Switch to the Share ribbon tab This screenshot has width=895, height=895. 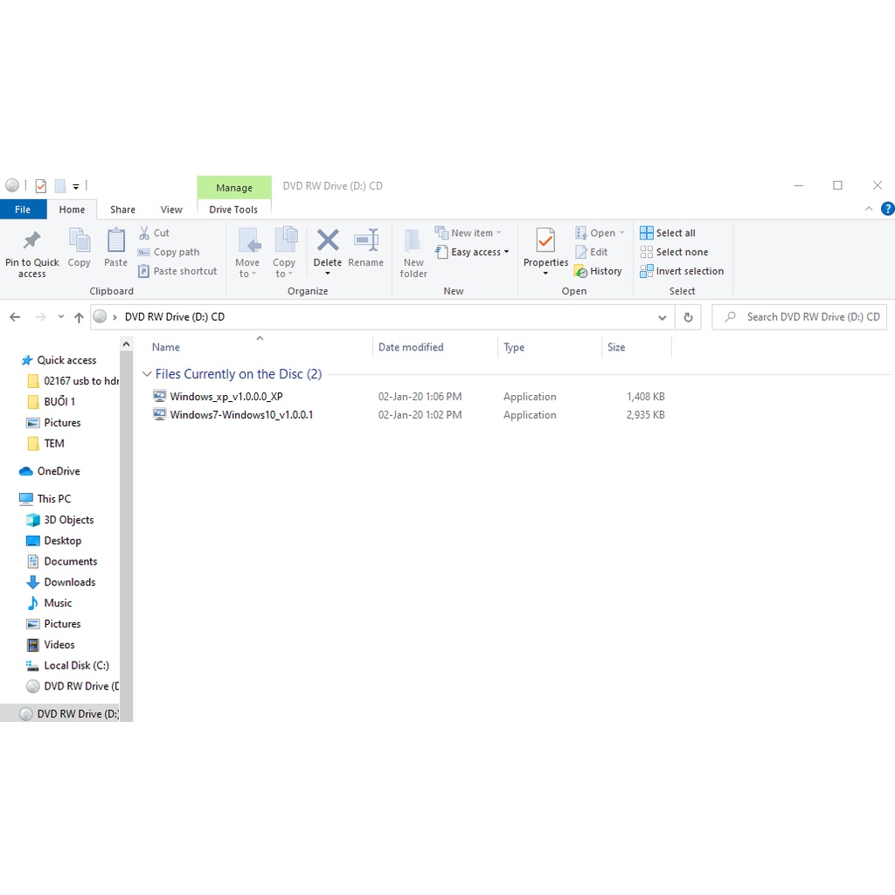(122, 210)
